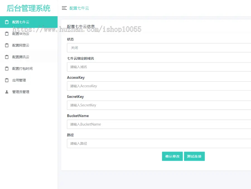The image size is (251, 189).
Task: Open the 状态 dropdown showing 关闭
Action: 159,48
